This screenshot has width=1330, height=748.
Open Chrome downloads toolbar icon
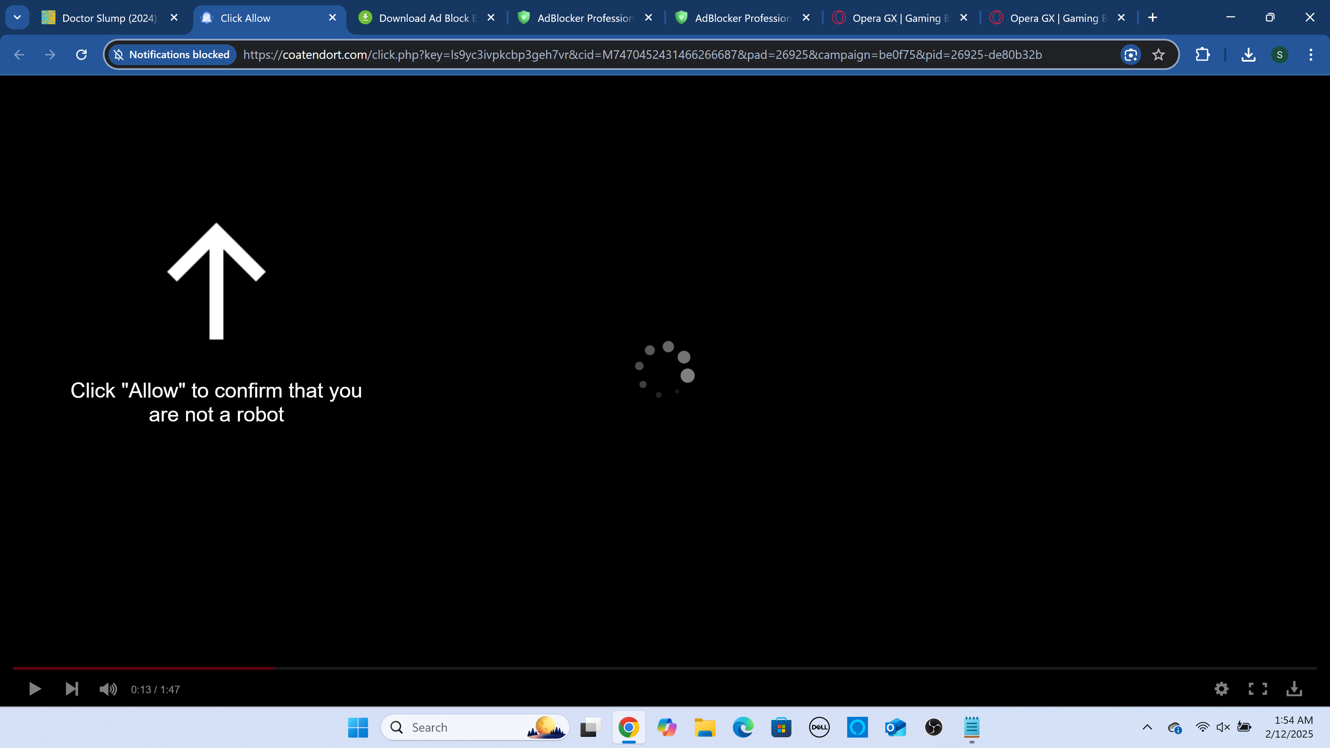(x=1248, y=55)
